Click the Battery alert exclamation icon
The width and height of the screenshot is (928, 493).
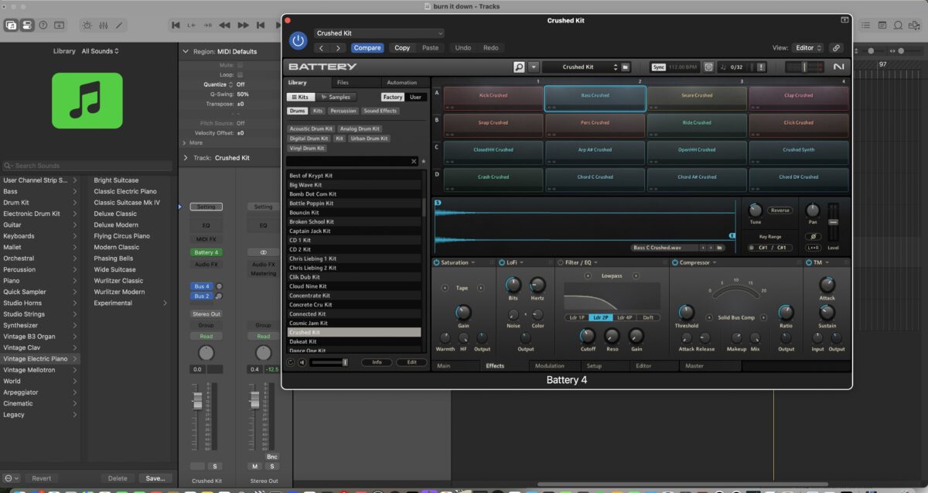(x=761, y=67)
